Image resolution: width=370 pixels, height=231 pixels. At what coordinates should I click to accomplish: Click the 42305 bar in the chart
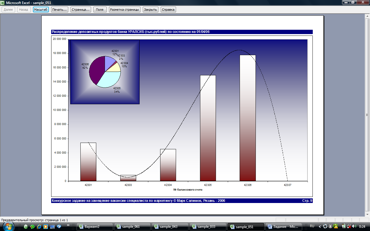pos(208,128)
